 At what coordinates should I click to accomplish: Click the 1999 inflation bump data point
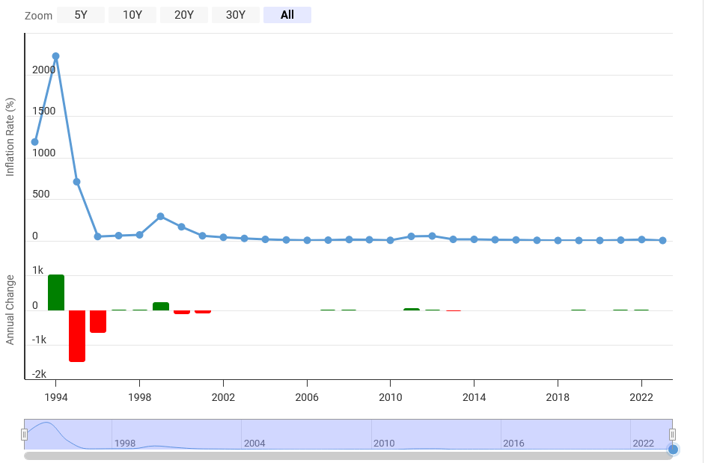tap(160, 216)
